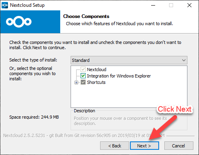Image resolution: width=199 pixels, height=155 pixels.
Task: Toggle the Nextcloud component checkbox
Action: pos(83,70)
